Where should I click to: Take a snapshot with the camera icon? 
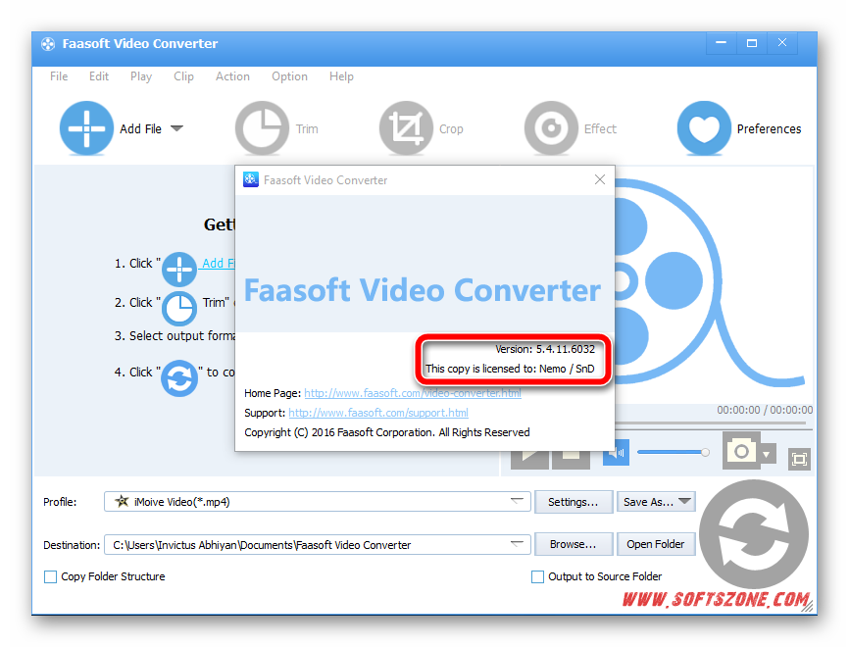tap(741, 451)
